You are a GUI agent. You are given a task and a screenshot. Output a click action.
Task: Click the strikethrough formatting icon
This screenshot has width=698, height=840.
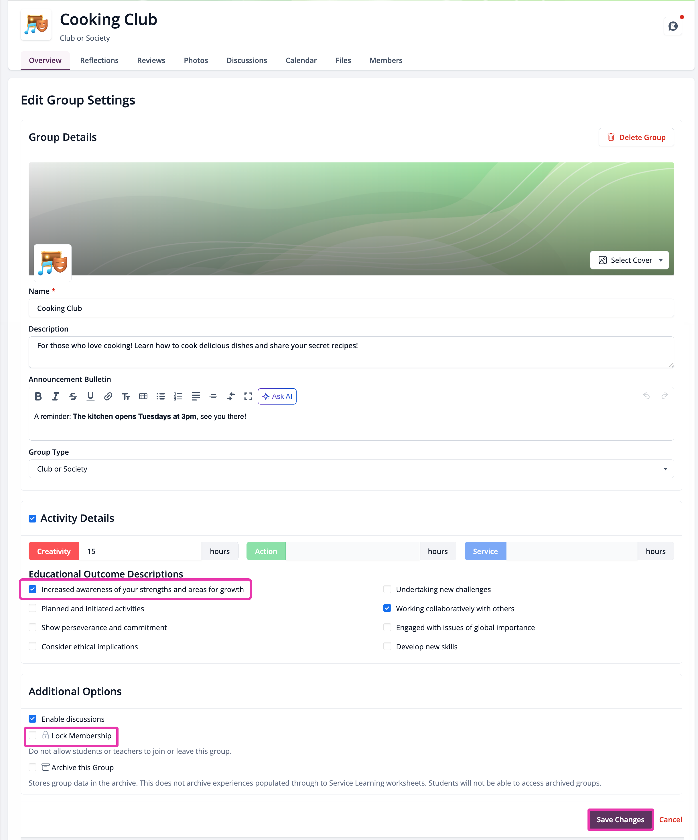tap(73, 396)
